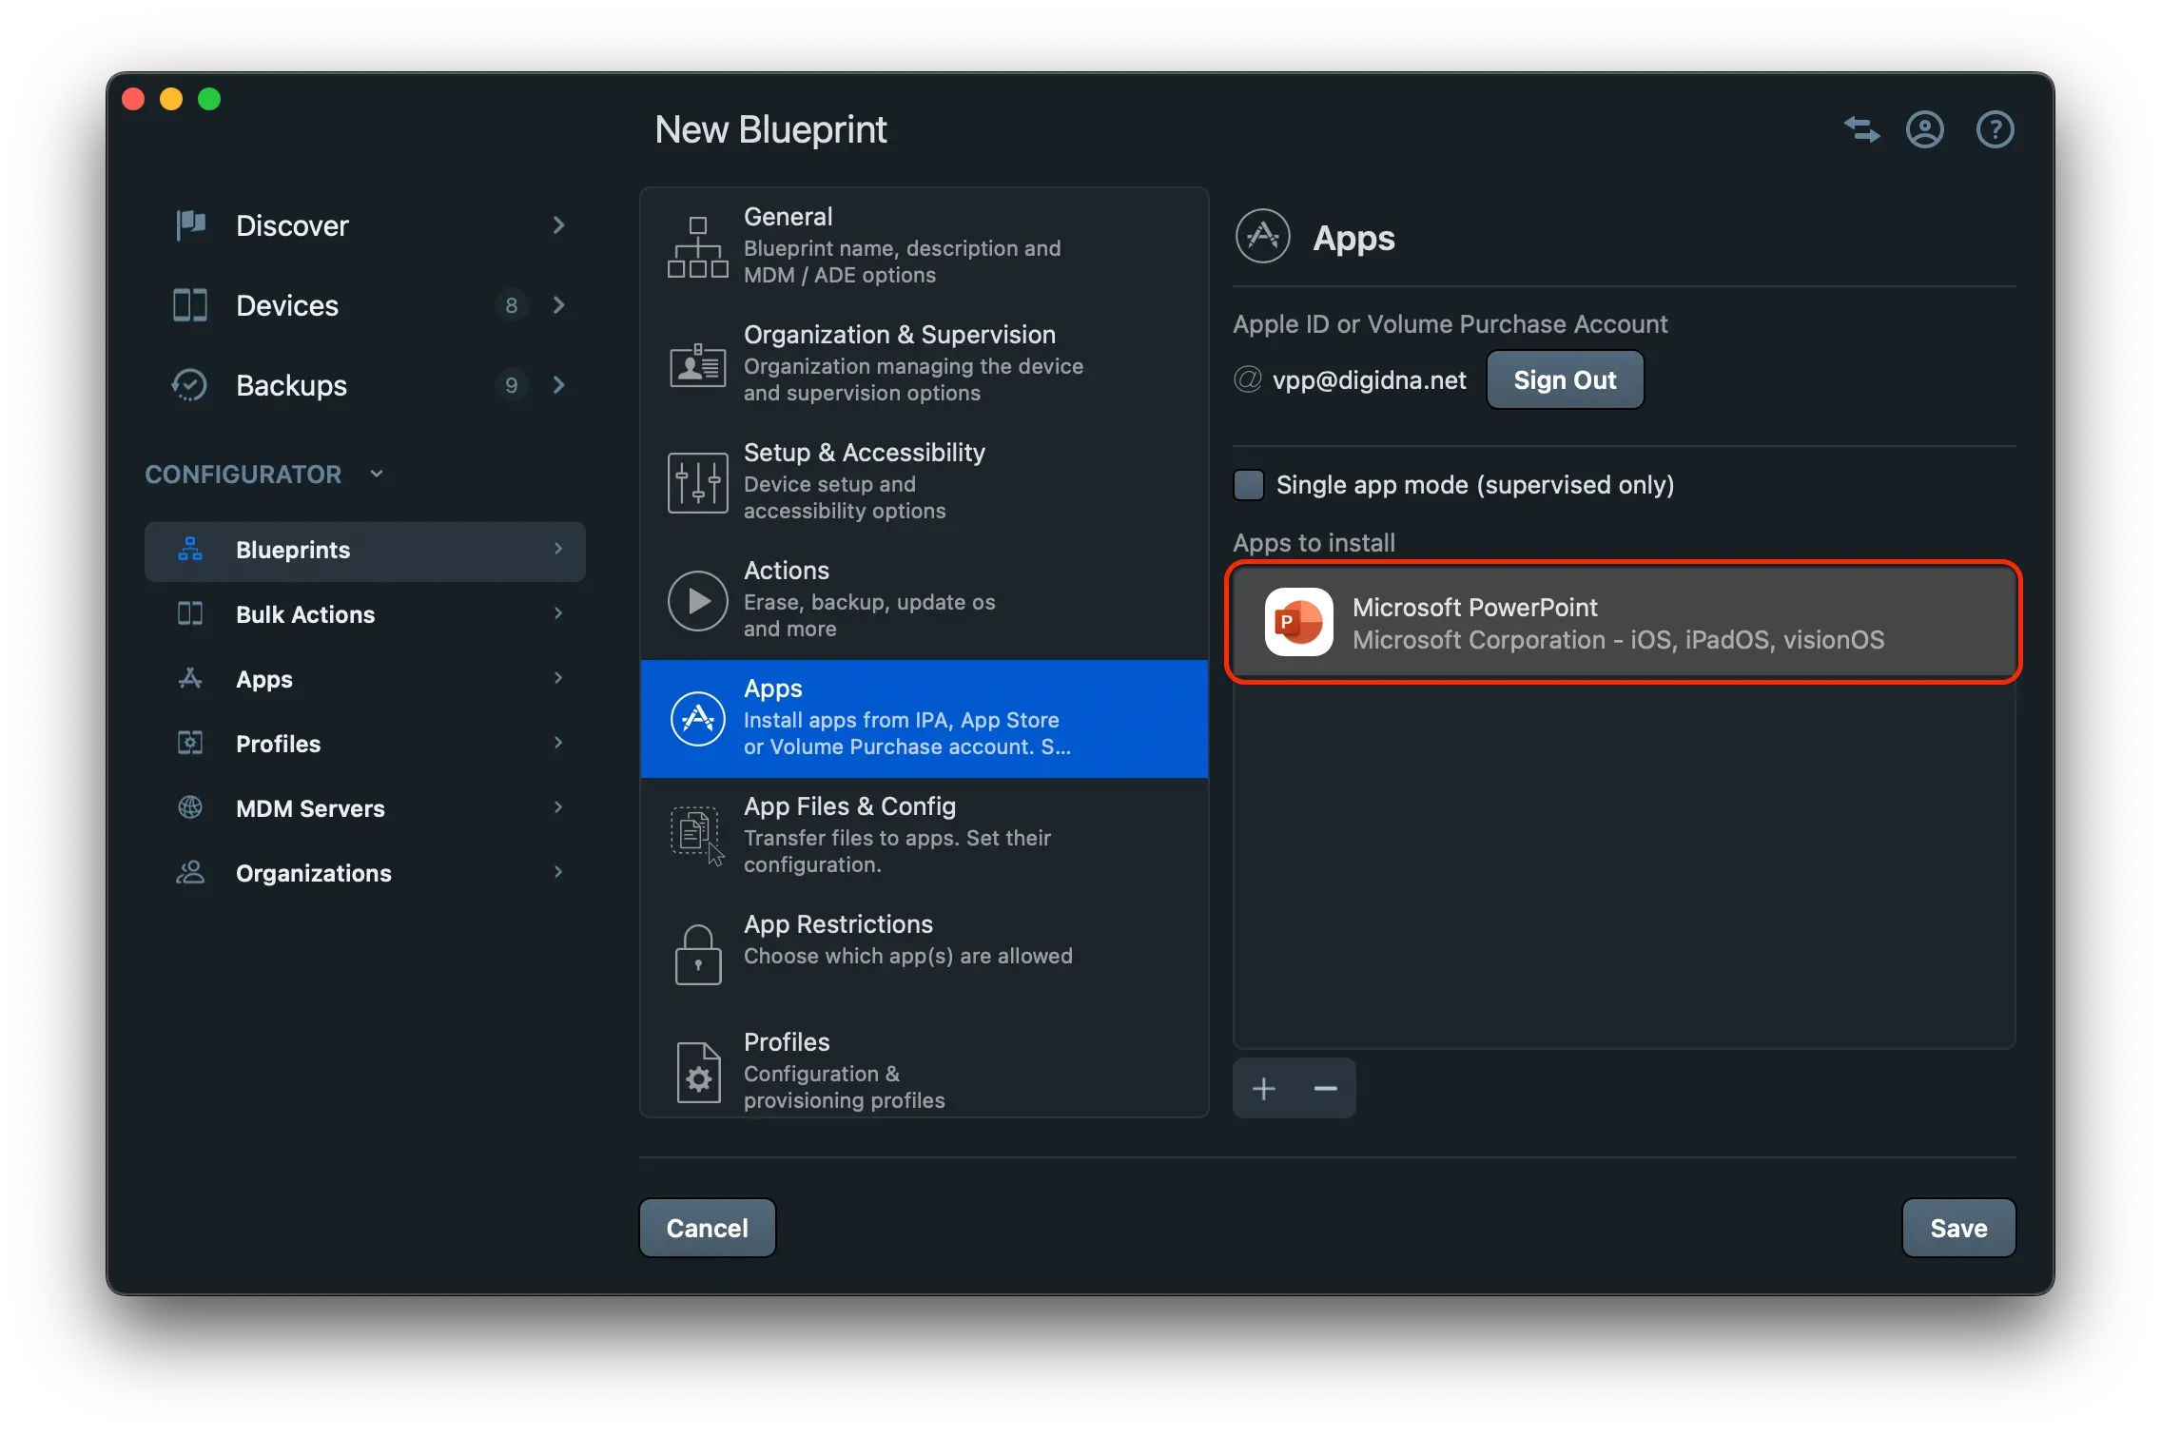Click the Backups icon in sidebar
The height and width of the screenshot is (1436, 2161).
point(189,385)
